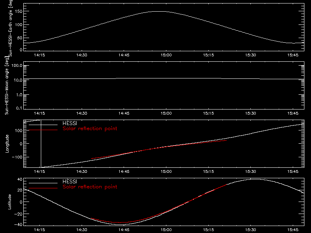Click the 40 tick on Latitude axis
The image size is (311, 233).
tap(20, 179)
